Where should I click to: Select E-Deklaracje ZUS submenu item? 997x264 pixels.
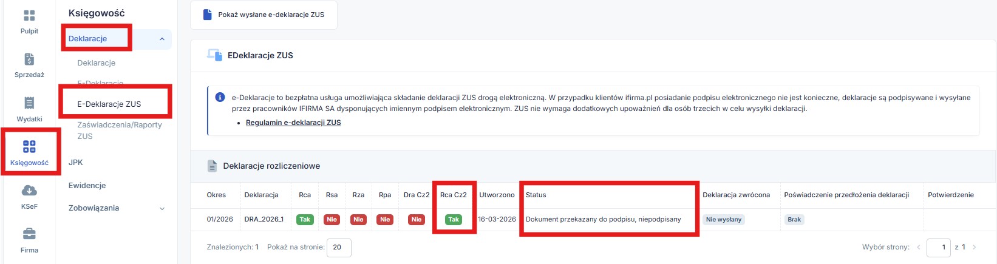pos(109,104)
